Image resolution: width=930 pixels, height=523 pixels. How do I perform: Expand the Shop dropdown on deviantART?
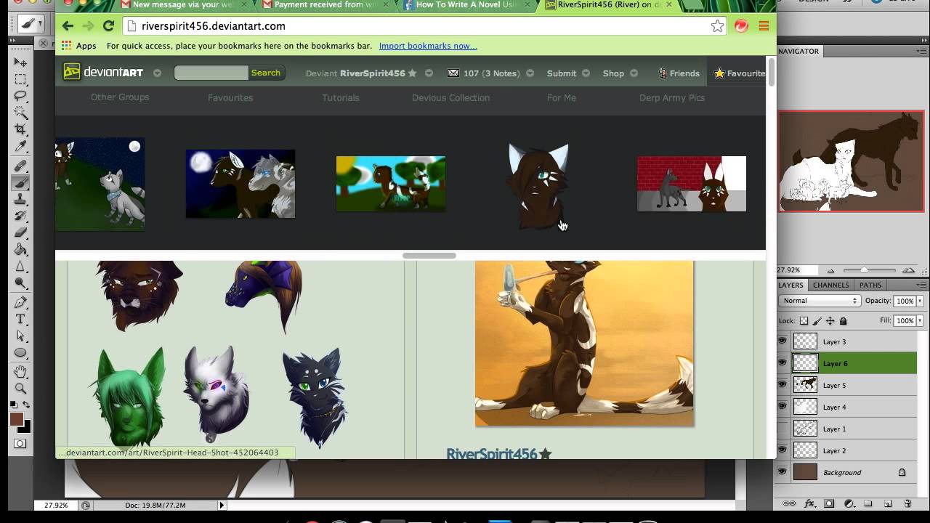click(x=634, y=73)
